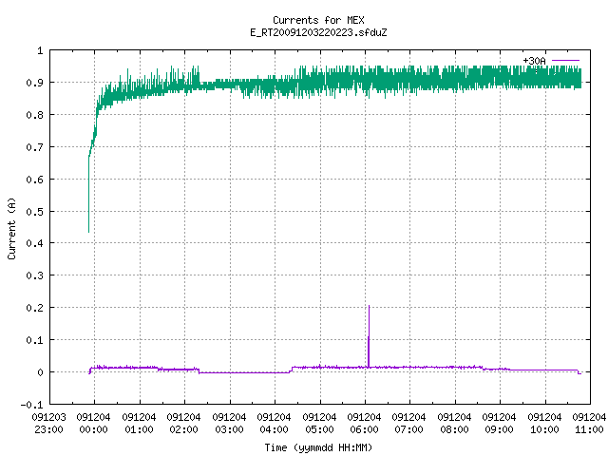Click the x-axis tick 091204 08:00

tap(454, 424)
